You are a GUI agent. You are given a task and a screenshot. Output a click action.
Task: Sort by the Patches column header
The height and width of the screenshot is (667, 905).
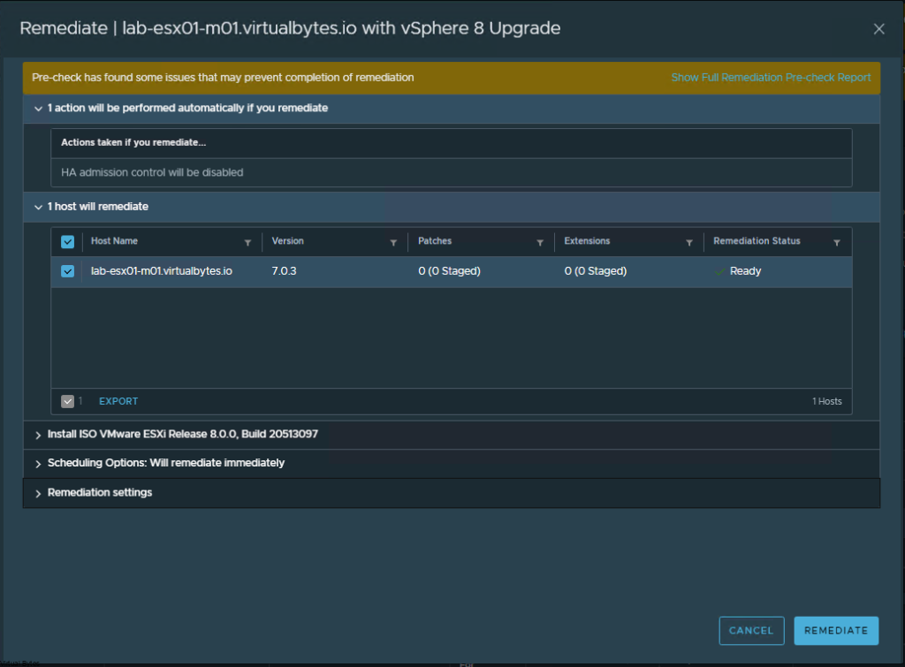pos(435,241)
